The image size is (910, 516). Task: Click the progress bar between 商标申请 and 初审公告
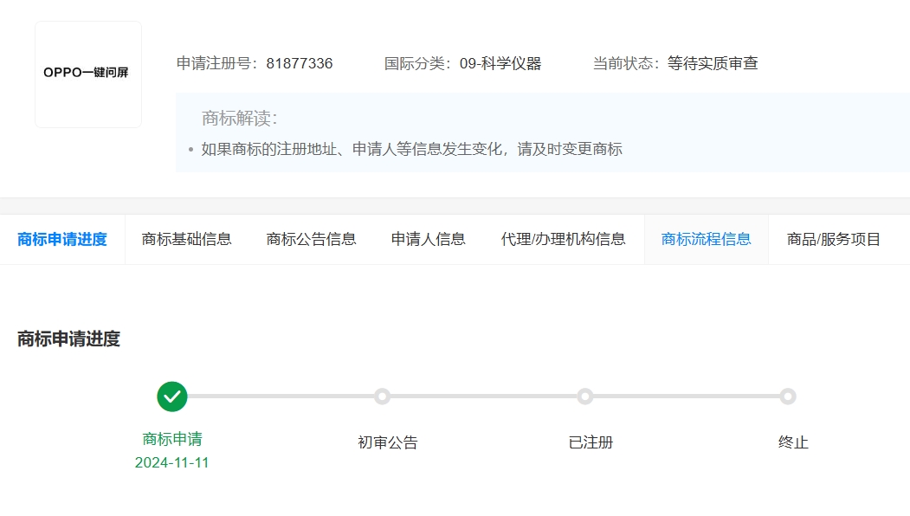[x=277, y=397]
